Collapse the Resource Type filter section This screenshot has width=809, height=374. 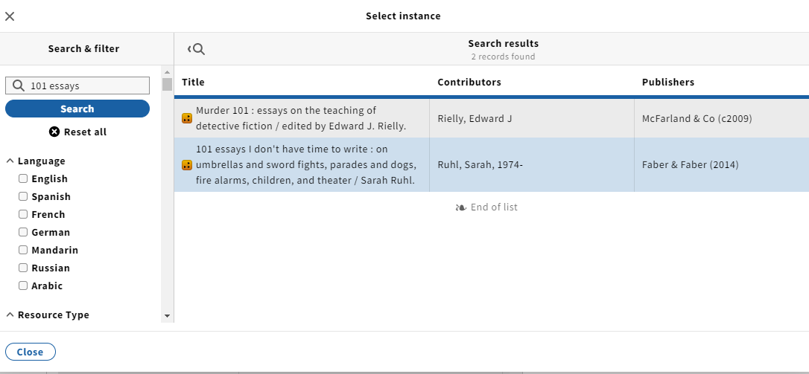coord(48,315)
